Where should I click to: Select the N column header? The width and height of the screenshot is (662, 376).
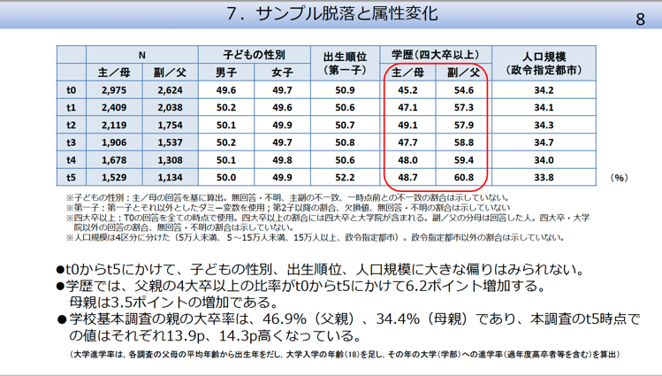[x=141, y=54]
